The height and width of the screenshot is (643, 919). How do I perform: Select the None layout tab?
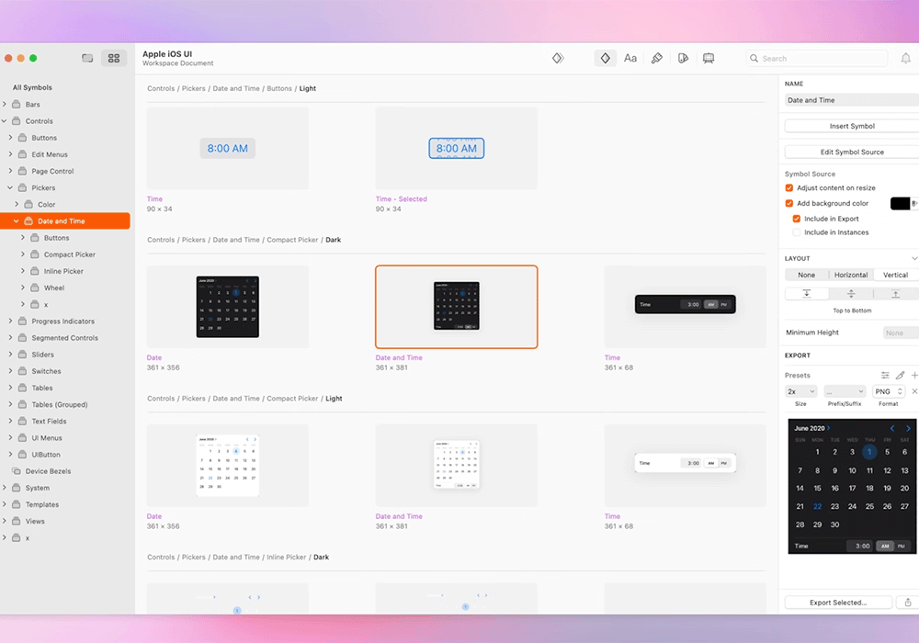(807, 275)
